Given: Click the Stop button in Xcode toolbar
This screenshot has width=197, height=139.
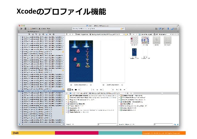Looking at the screenshot, I should pyautogui.click(x=25, y=29).
